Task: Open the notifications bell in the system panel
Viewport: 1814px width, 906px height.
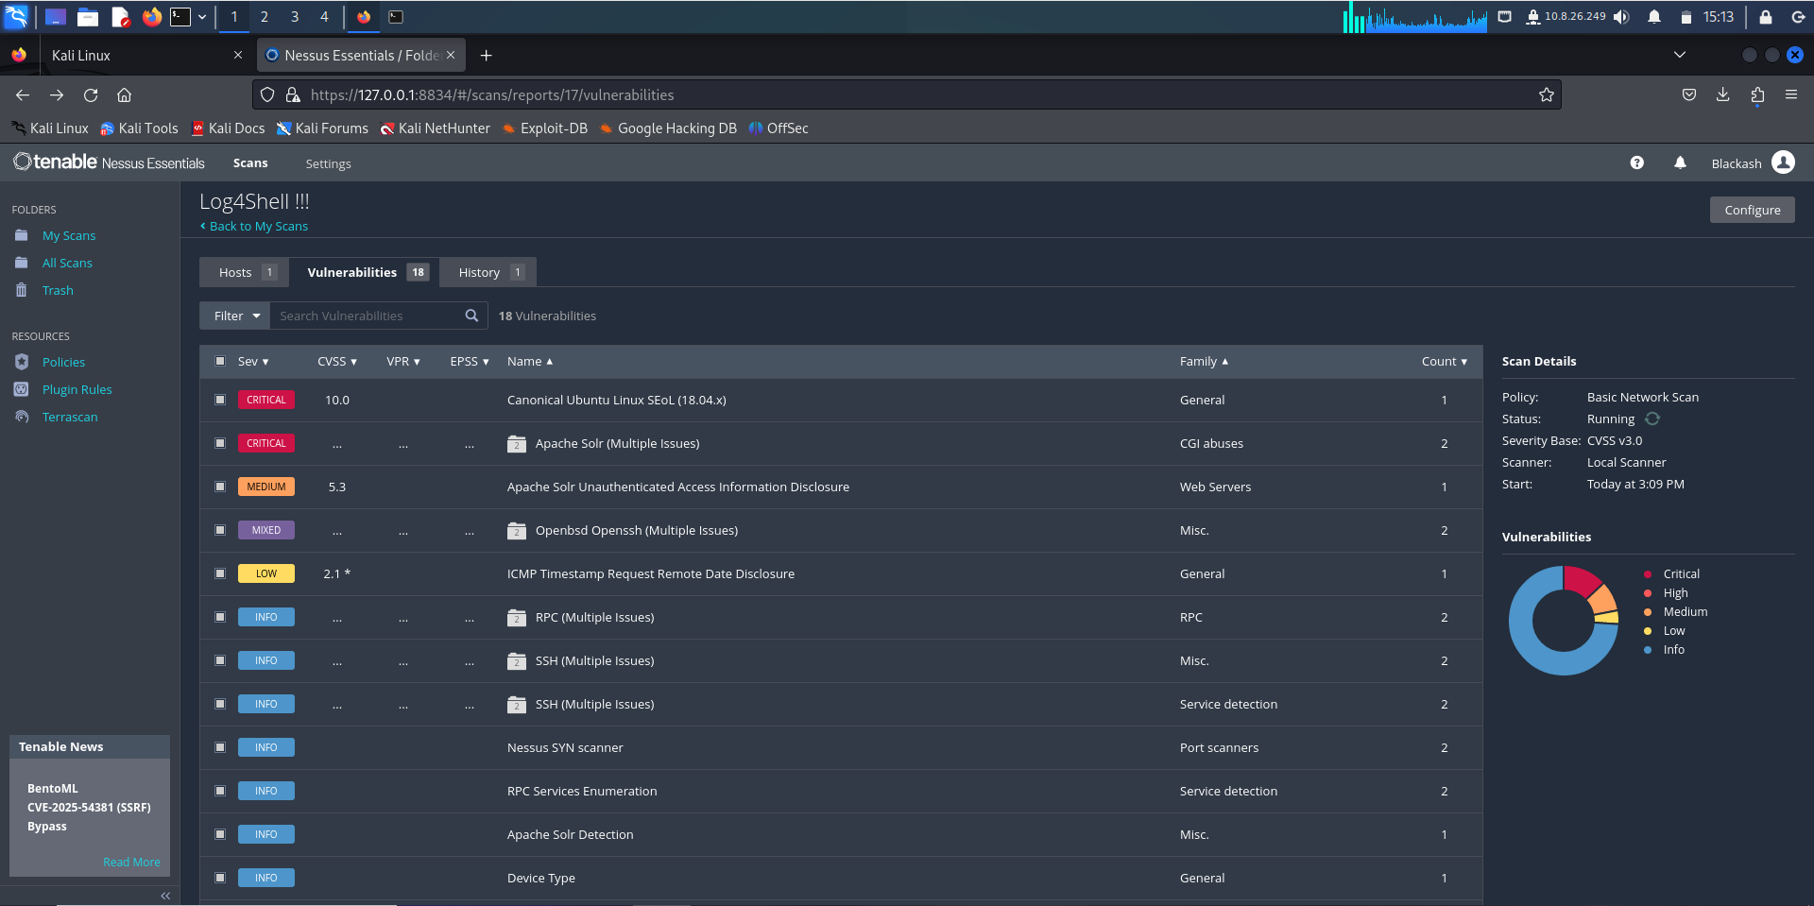Action: point(1653,17)
